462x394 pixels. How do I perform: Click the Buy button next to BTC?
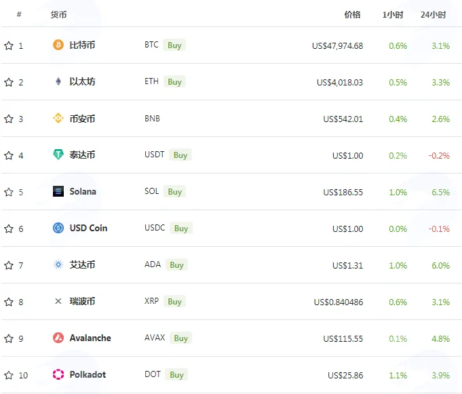click(174, 45)
